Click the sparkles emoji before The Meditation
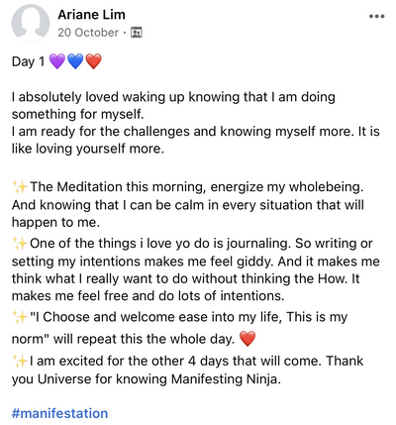This screenshot has height=425, width=396. [20, 187]
